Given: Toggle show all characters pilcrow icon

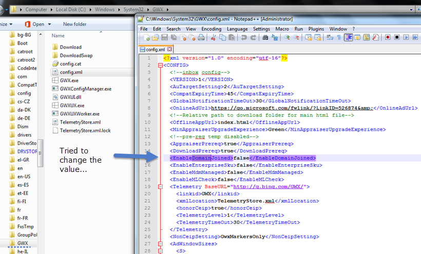Looking at the screenshot, I should [339, 37].
